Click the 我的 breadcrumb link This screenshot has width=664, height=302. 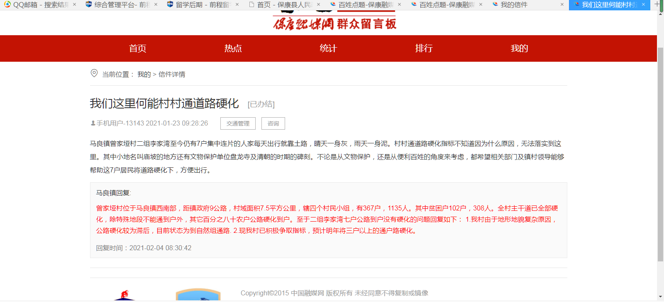pyautogui.click(x=144, y=75)
